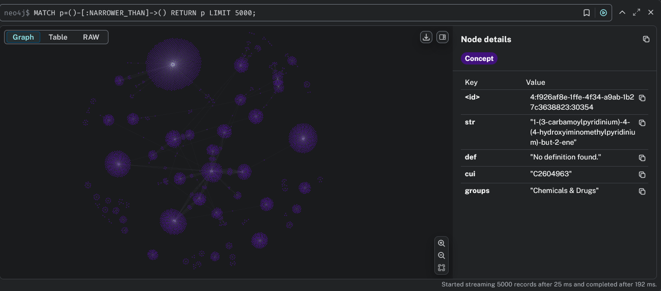Copy all node details properties
The image size is (661, 291).
tap(646, 39)
